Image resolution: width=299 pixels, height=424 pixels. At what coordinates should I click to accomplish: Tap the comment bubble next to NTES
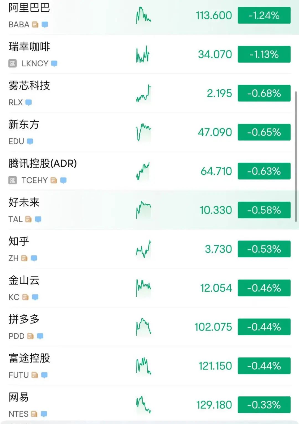tap(44, 414)
